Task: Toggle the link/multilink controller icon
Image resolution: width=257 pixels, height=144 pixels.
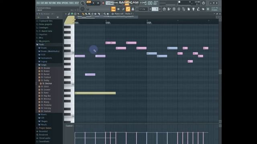Action: 128,9
